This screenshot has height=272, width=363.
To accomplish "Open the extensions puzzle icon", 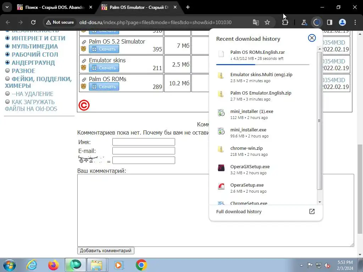I will 285,22.
